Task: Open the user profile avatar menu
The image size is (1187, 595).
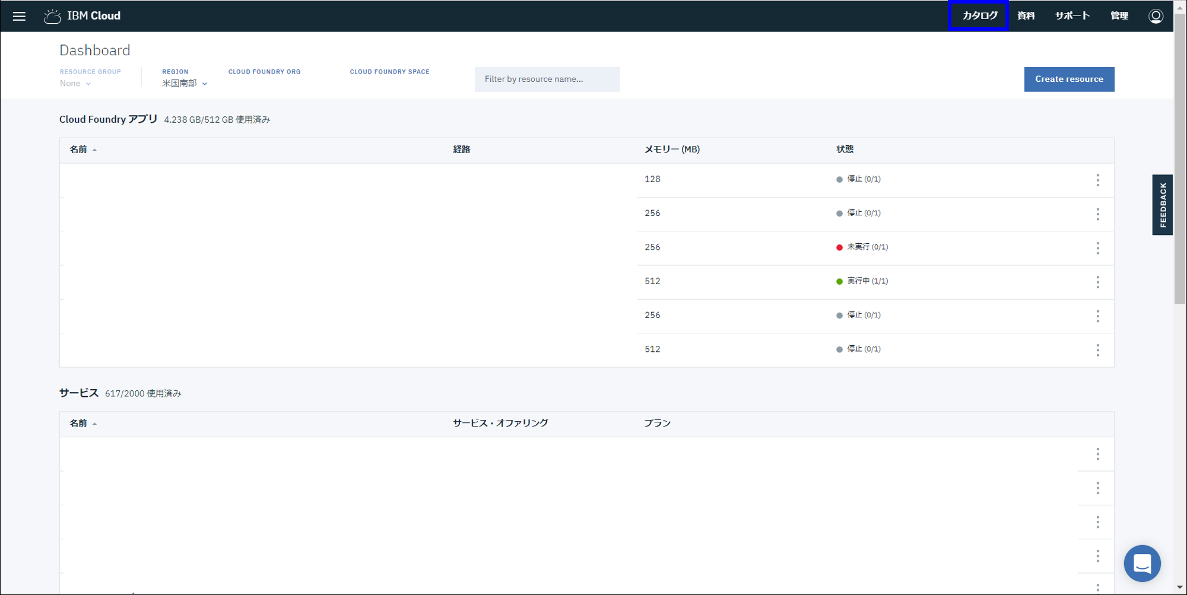Action: (x=1156, y=16)
